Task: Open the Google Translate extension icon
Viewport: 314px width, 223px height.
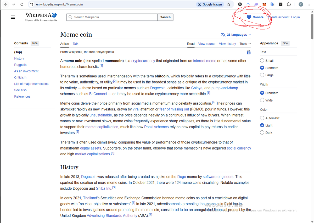Action: (x=272, y=4)
